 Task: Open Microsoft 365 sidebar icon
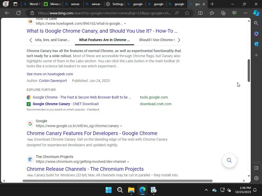tap(256, 34)
